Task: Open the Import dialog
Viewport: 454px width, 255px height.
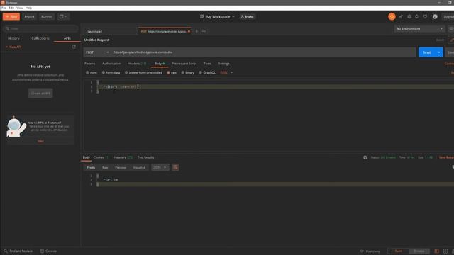Action: coord(29,17)
